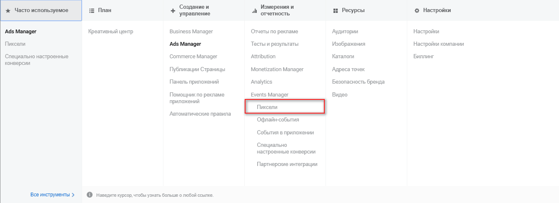Open Аудитории under Ресурсы
This screenshot has width=559, height=203.
[345, 32]
